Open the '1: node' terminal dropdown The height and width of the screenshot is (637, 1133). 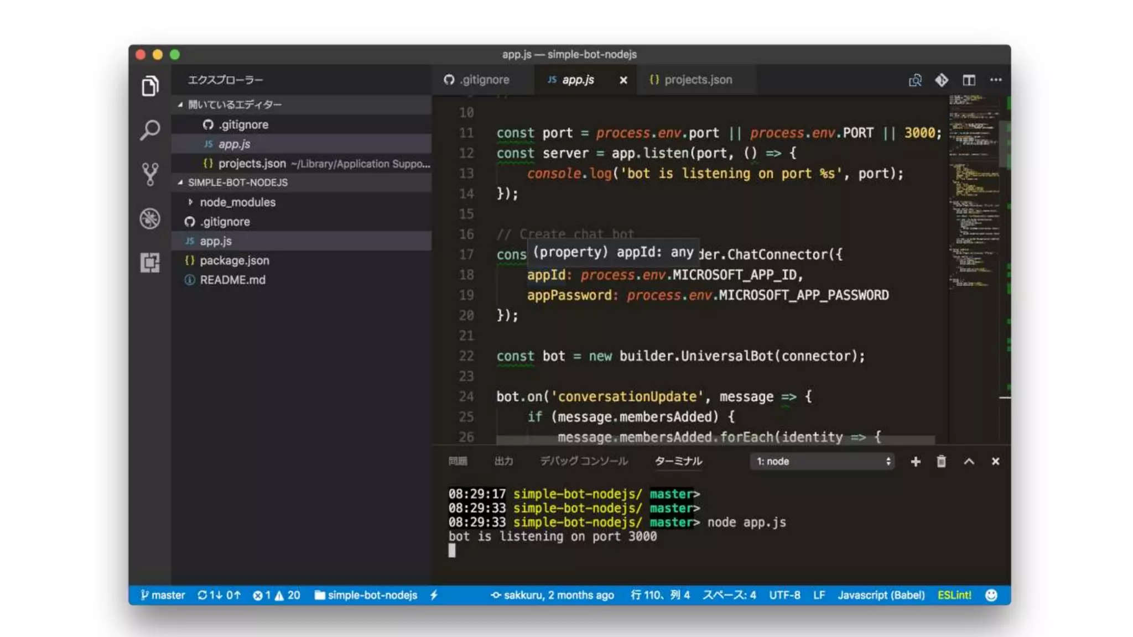822,461
